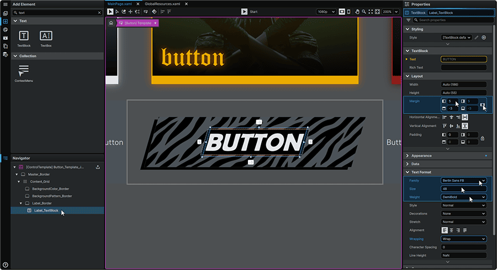This screenshot has width=497, height=270.
Task: Select the pointer selection tool
Action: click(110, 12)
